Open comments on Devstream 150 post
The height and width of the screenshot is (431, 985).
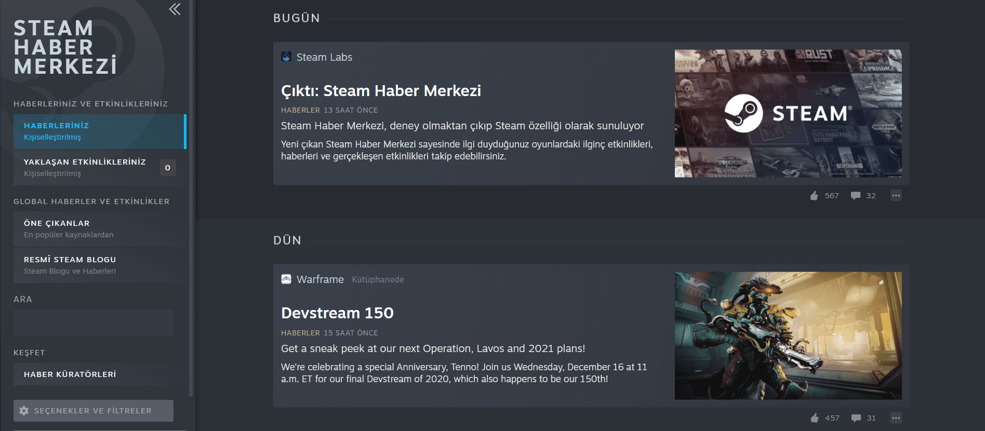(x=856, y=418)
